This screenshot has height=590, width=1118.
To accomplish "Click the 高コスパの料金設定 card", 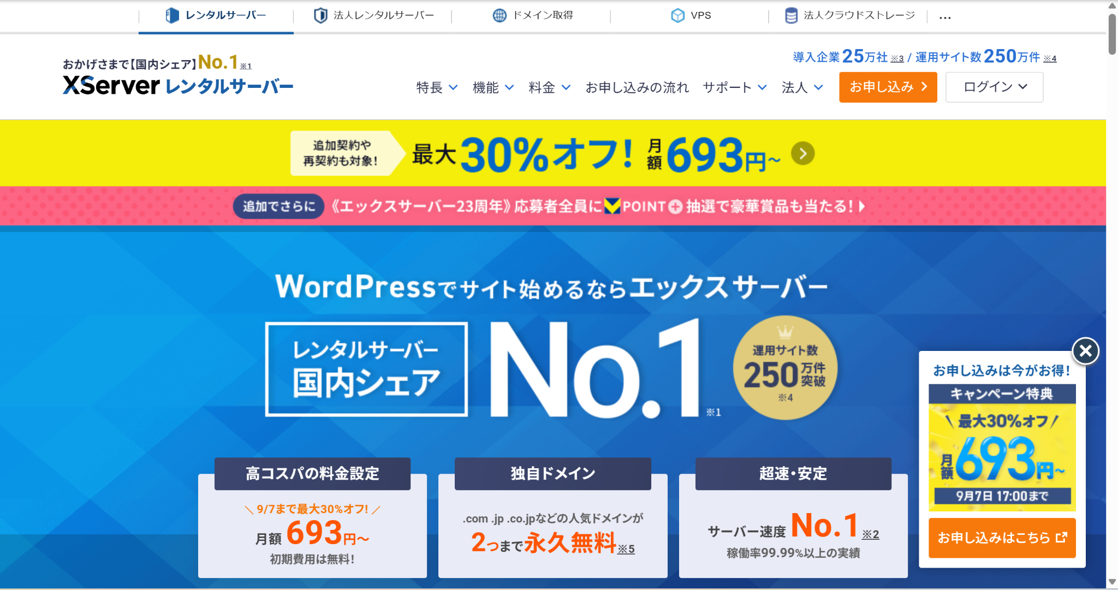I will (x=312, y=518).
